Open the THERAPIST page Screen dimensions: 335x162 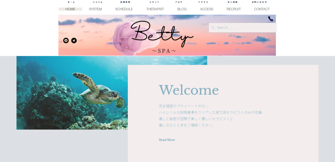click(x=155, y=9)
